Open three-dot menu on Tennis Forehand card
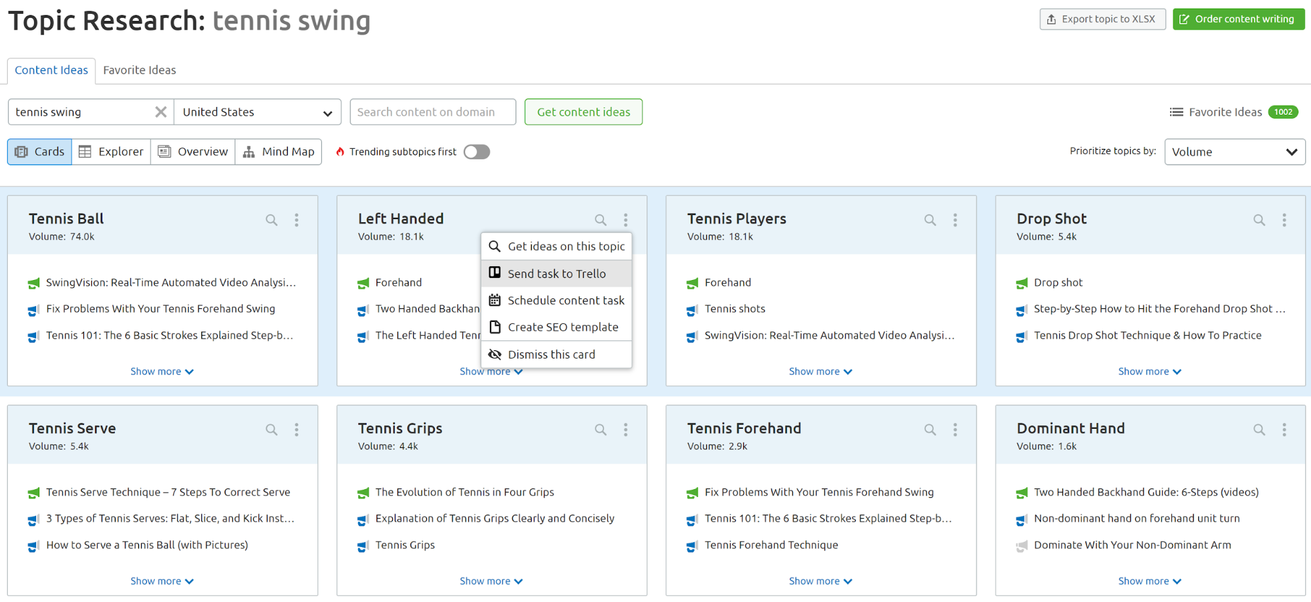This screenshot has width=1311, height=602. (x=955, y=430)
